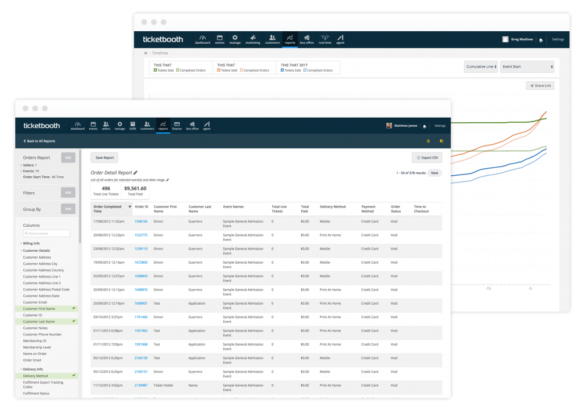Uncheck the Customer First Name column
The image size is (582, 411).
(x=74, y=308)
